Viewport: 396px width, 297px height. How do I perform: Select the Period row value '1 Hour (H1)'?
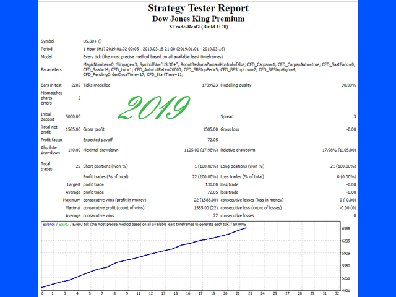pyautogui.click(x=94, y=49)
